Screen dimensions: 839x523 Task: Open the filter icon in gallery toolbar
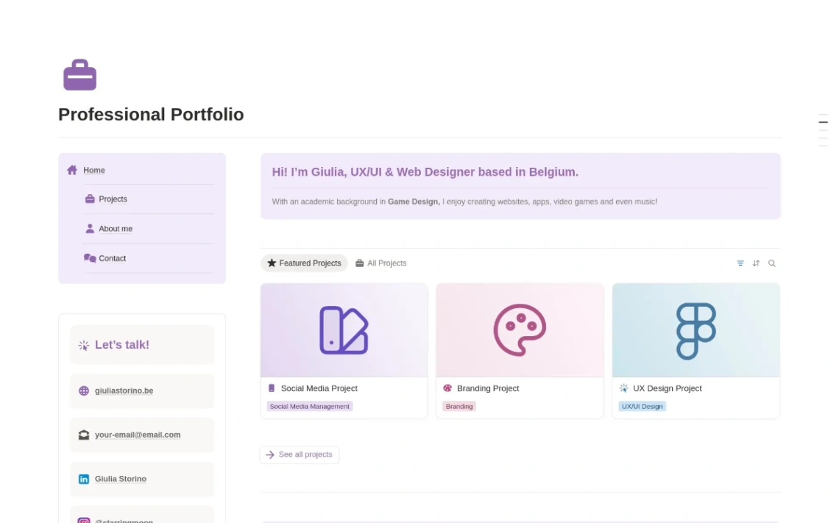(x=740, y=263)
